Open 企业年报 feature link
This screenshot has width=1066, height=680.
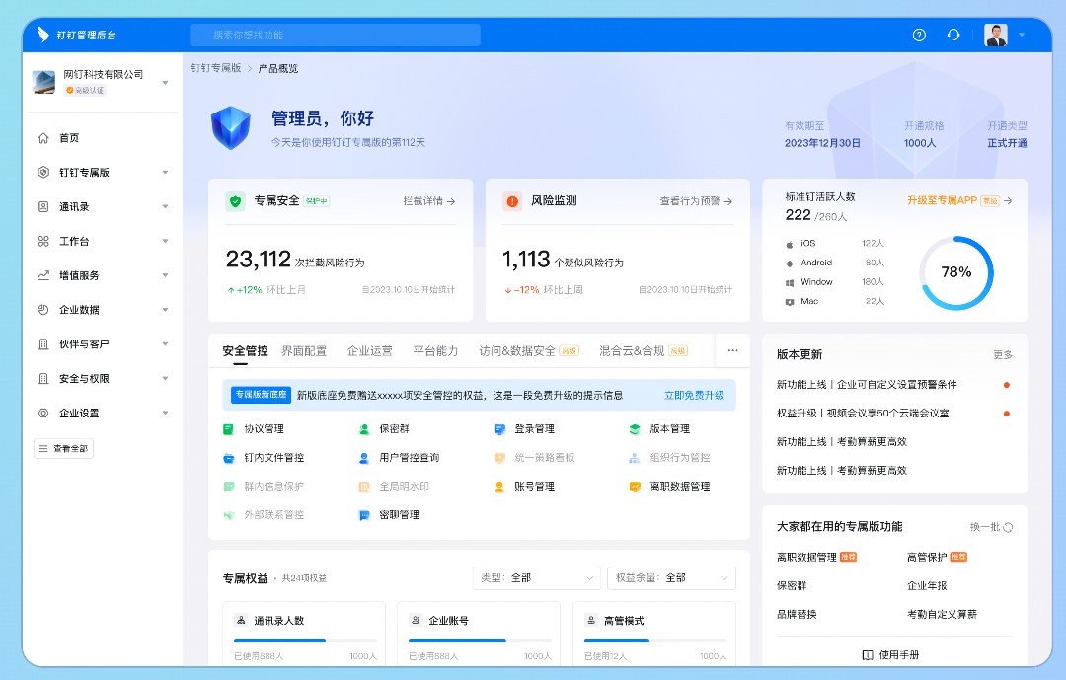tap(927, 585)
